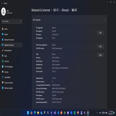Open the ENG language switcher
The image size is (116, 116).
point(100,113)
